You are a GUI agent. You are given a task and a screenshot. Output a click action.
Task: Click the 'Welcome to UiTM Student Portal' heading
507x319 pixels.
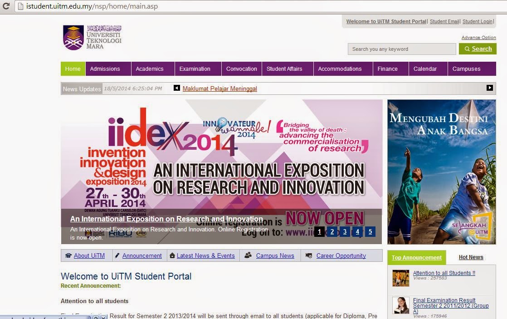coord(126,276)
